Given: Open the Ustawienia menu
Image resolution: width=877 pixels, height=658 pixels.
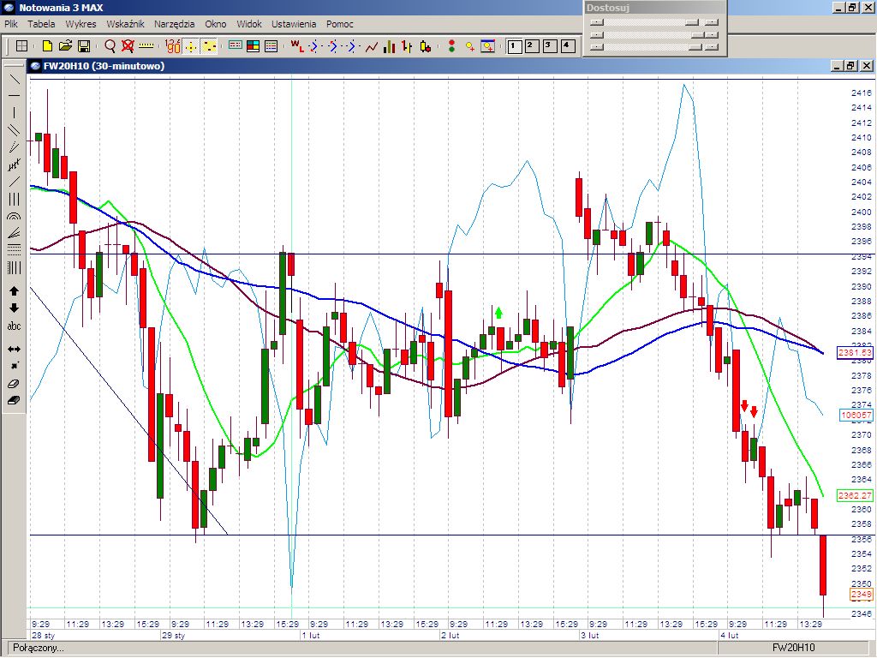Looking at the screenshot, I should click(x=294, y=24).
